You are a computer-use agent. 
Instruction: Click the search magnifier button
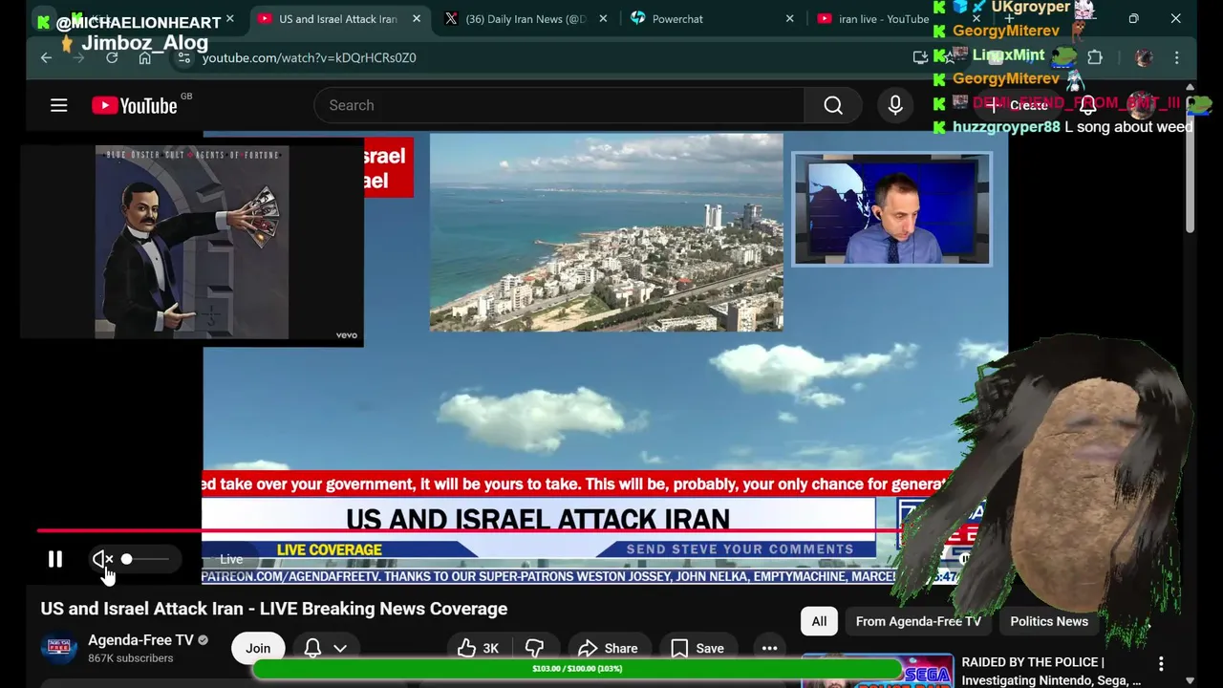tap(833, 105)
